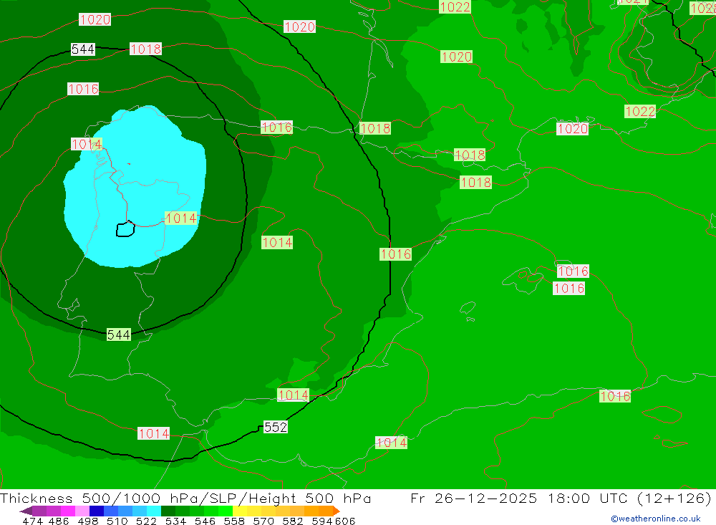The height and width of the screenshot is (525, 716).
Task: Click the 552 height contour label
Action: (276, 427)
